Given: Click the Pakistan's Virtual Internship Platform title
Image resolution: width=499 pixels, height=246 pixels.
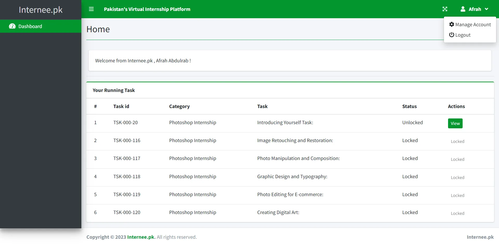Looking at the screenshot, I should coord(147,9).
